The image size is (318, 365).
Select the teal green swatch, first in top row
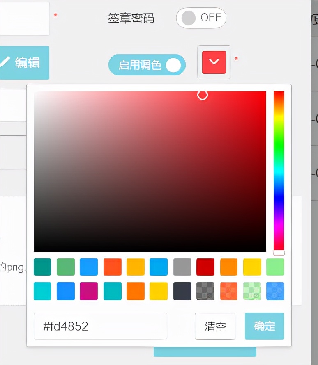tap(42, 267)
